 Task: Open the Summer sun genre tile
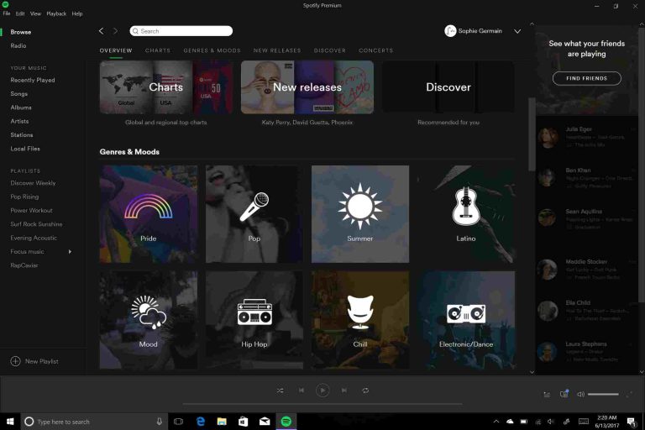point(360,214)
